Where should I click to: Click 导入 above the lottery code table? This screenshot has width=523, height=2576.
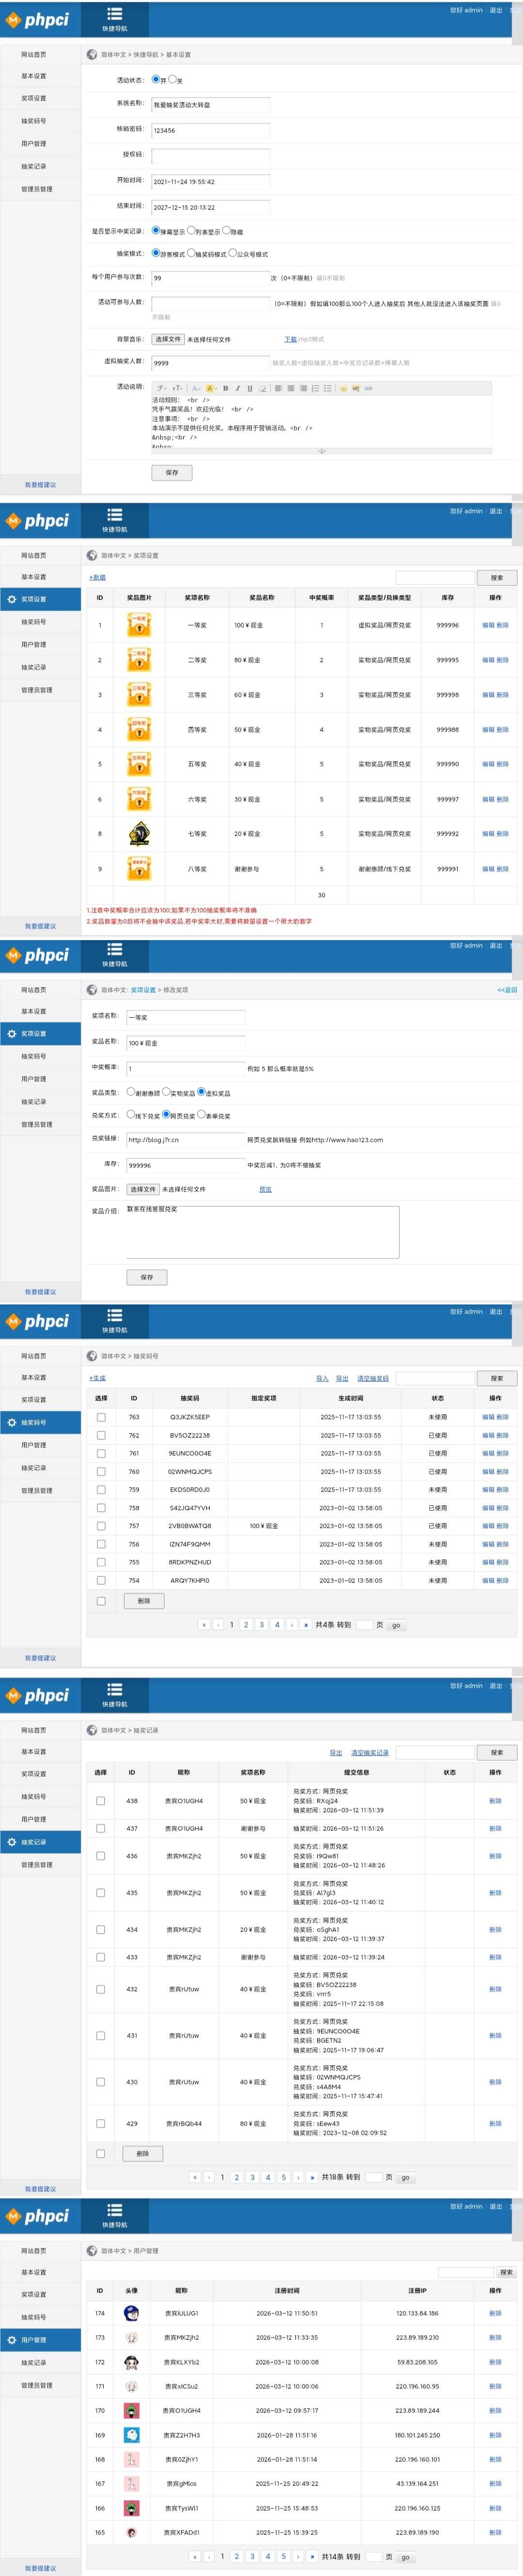[x=322, y=1378]
